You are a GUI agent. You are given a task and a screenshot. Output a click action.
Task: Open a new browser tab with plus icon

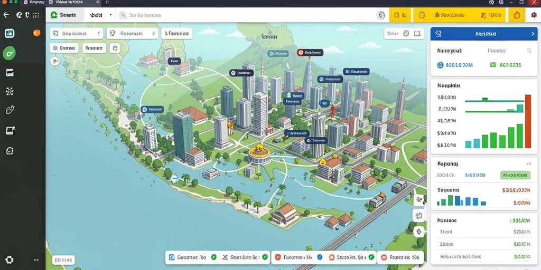coord(107,3)
